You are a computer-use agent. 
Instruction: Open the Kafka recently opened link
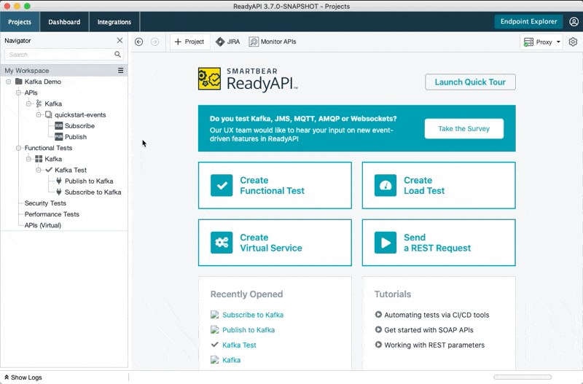point(231,360)
